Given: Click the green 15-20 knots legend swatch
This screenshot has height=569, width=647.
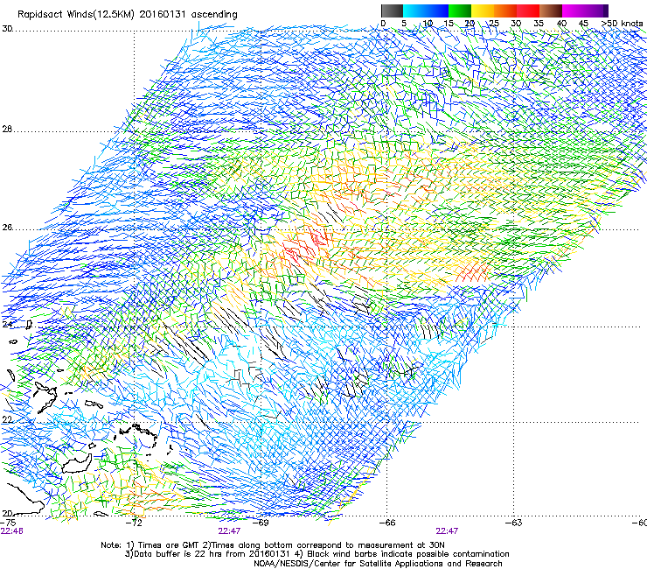Looking at the screenshot, I should pyautogui.click(x=460, y=11).
